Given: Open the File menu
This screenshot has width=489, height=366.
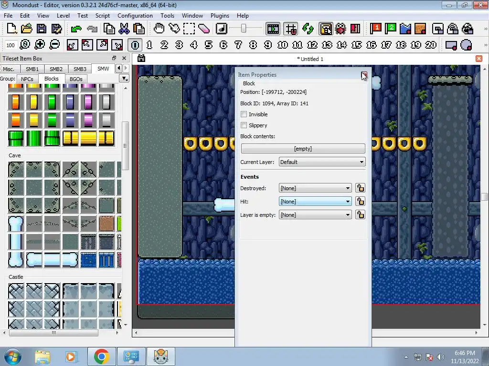Looking at the screenshot, I should pyautogui.click(x=8, y=16).
